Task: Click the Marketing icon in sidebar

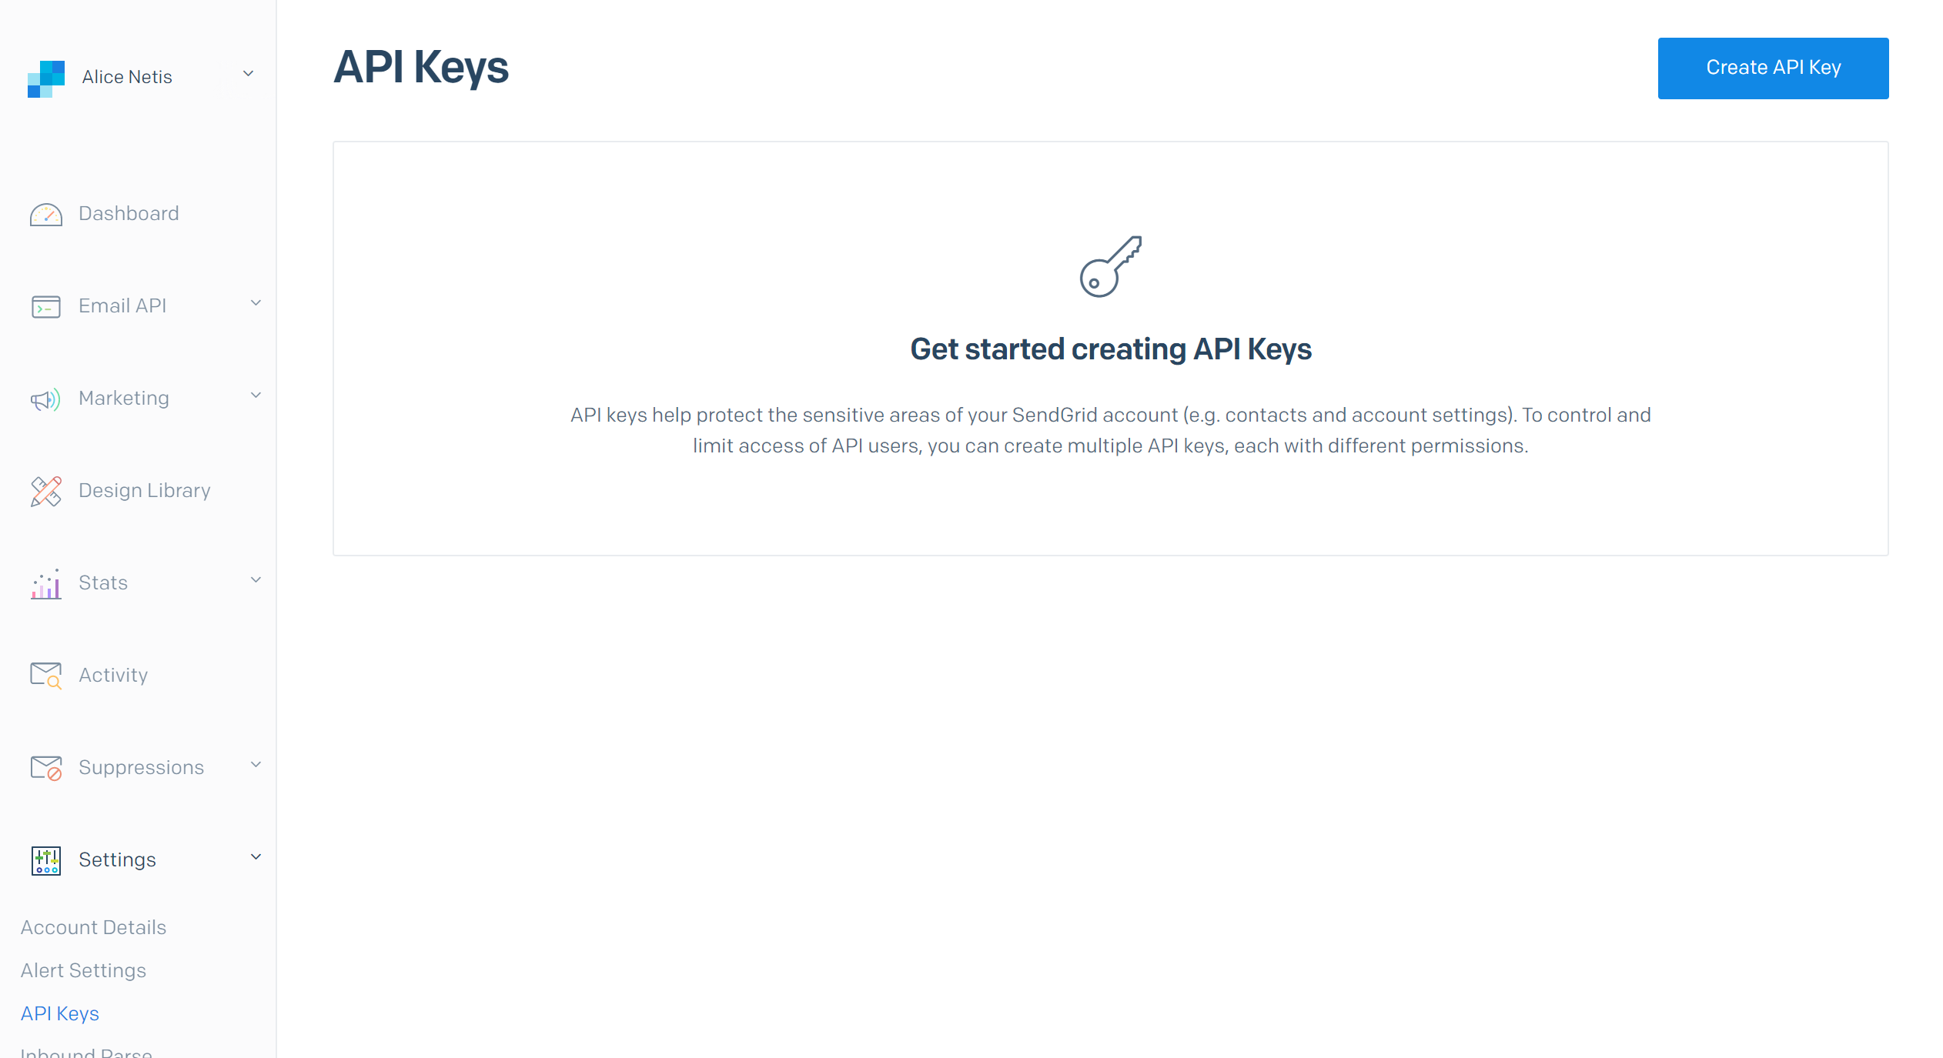Action: (x=45, y=397)
